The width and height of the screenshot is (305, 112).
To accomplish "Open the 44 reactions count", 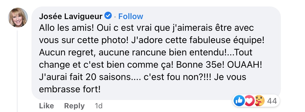I will click(272, 101).
